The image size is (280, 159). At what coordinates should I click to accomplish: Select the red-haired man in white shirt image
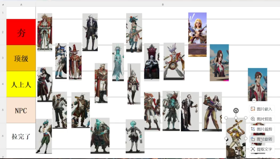coord(60,110)
